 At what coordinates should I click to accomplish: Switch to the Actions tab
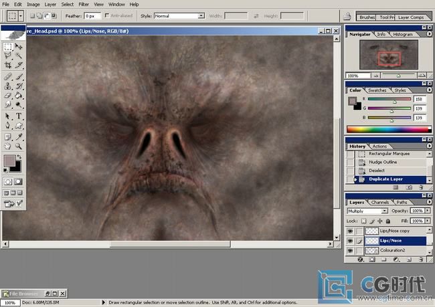(x=379, y=146)
